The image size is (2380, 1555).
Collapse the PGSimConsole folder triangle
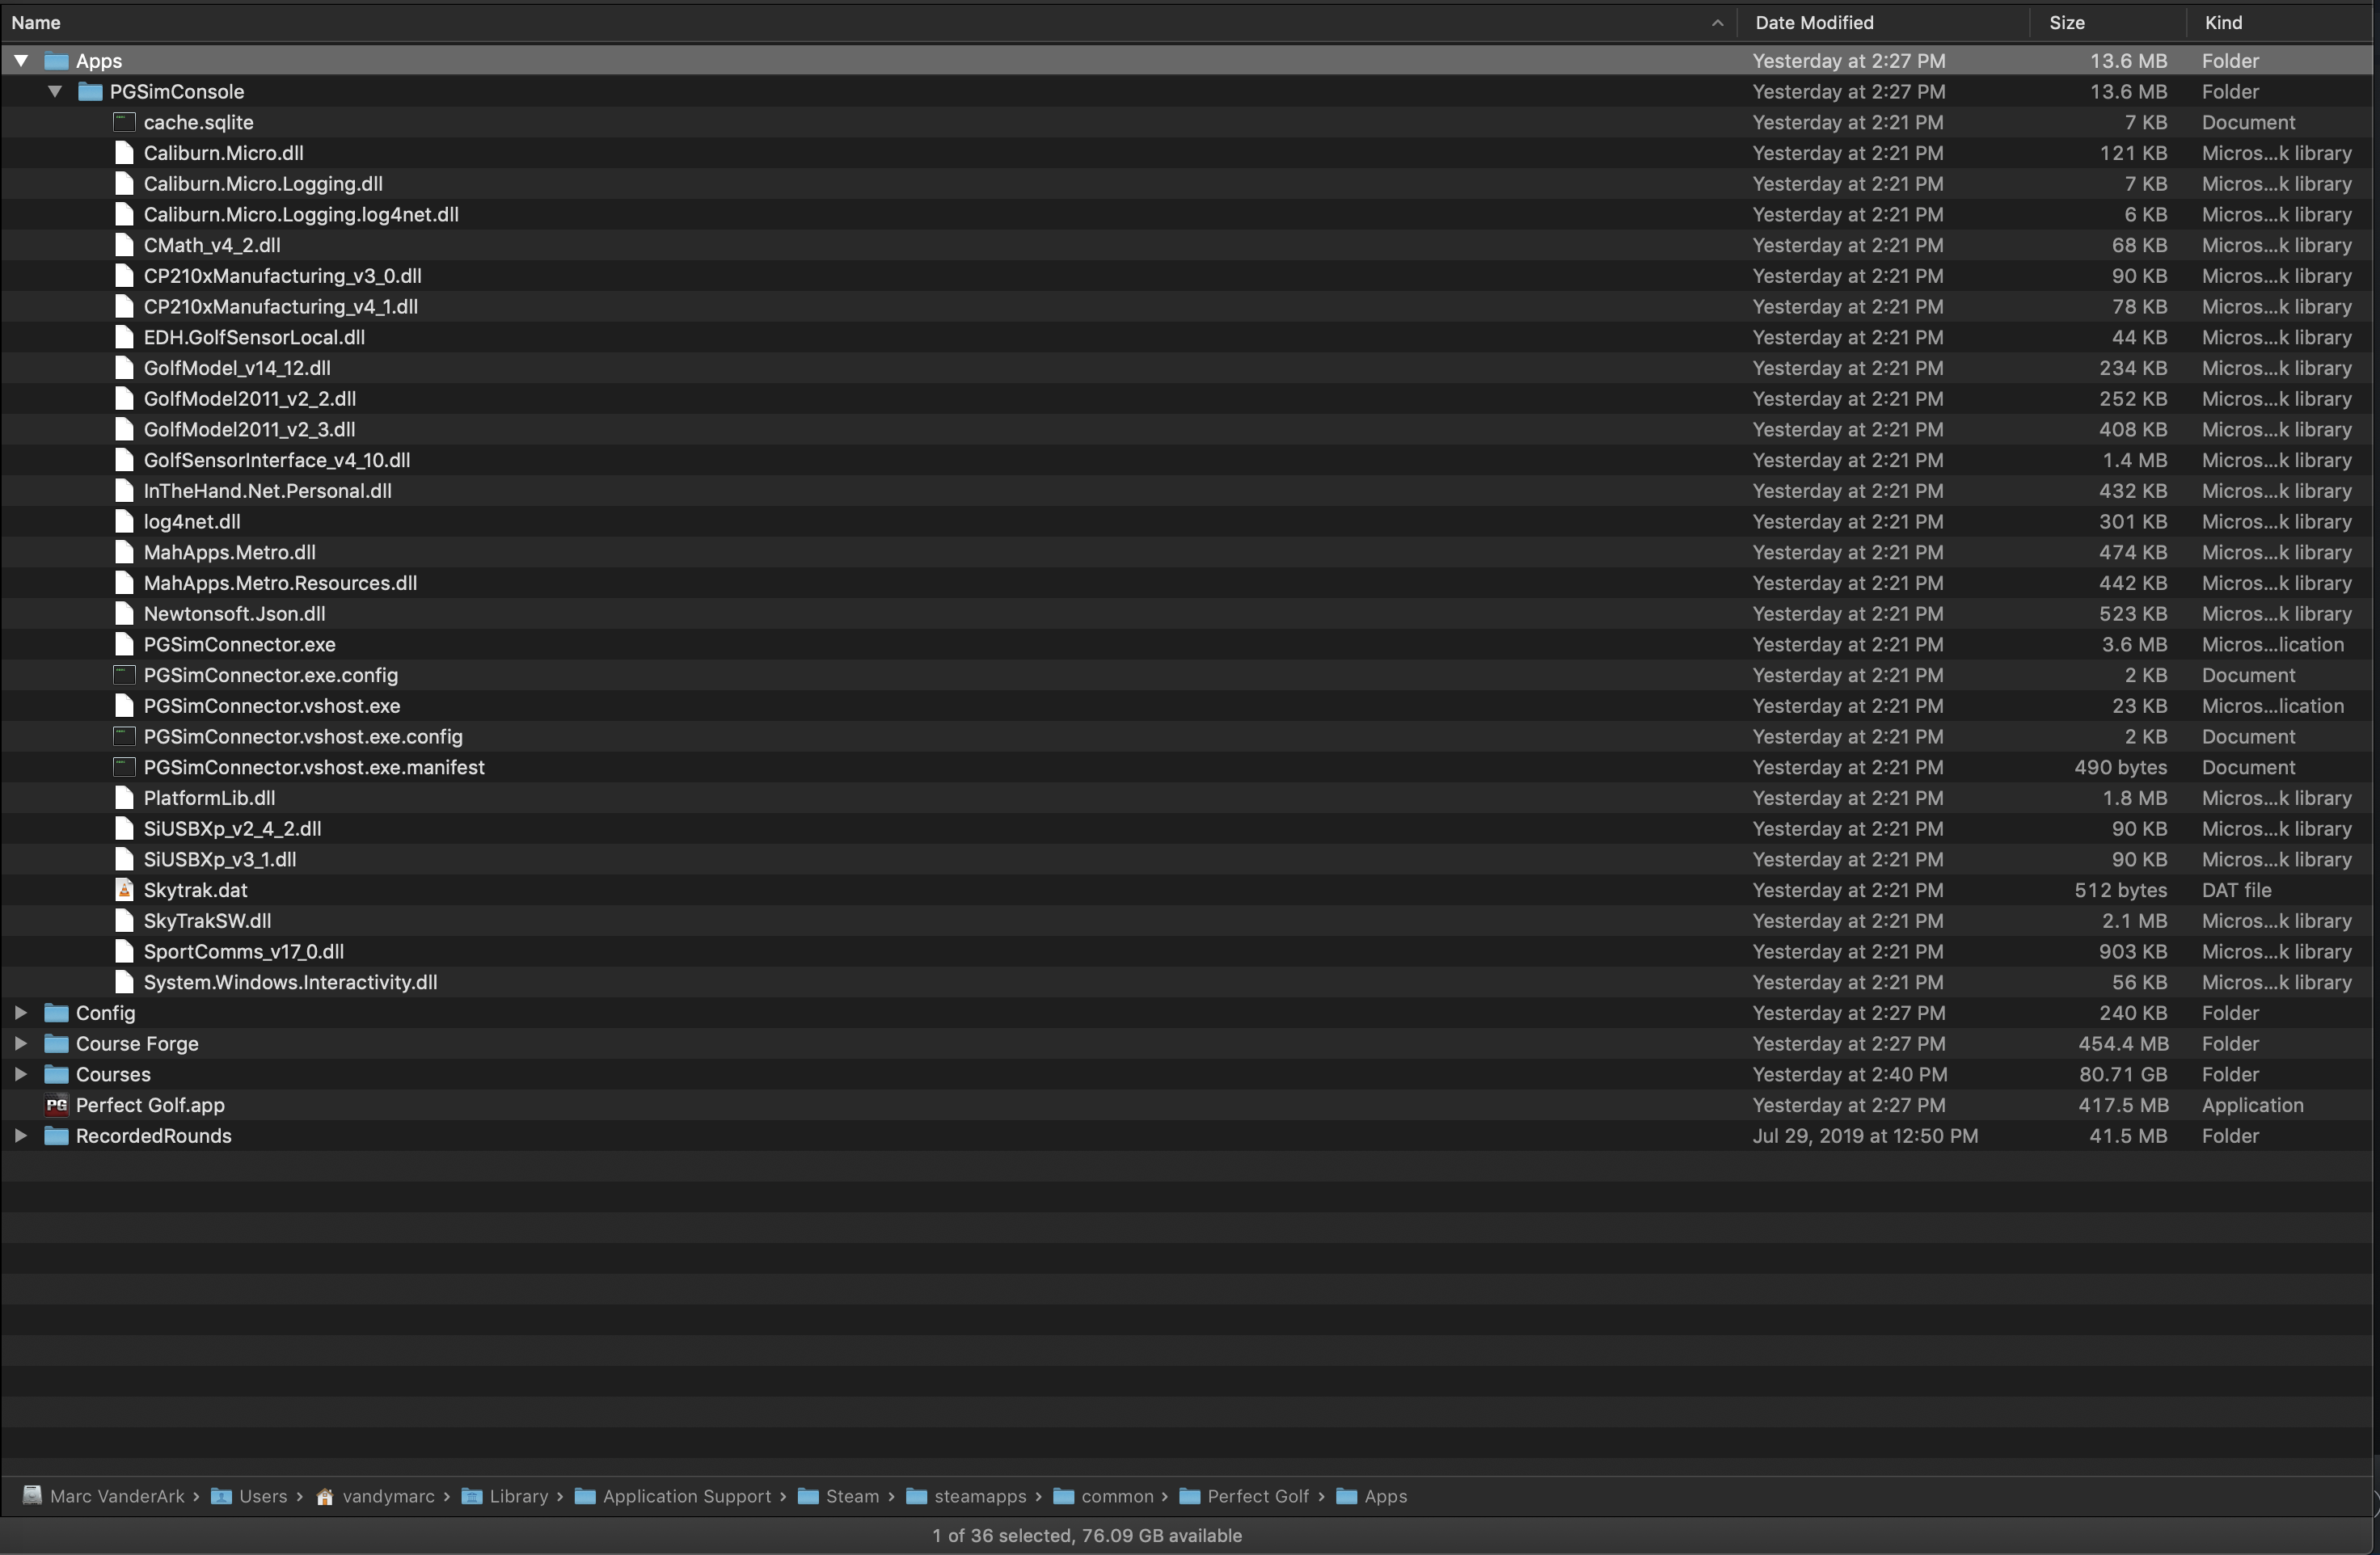(x=55, y=91)
